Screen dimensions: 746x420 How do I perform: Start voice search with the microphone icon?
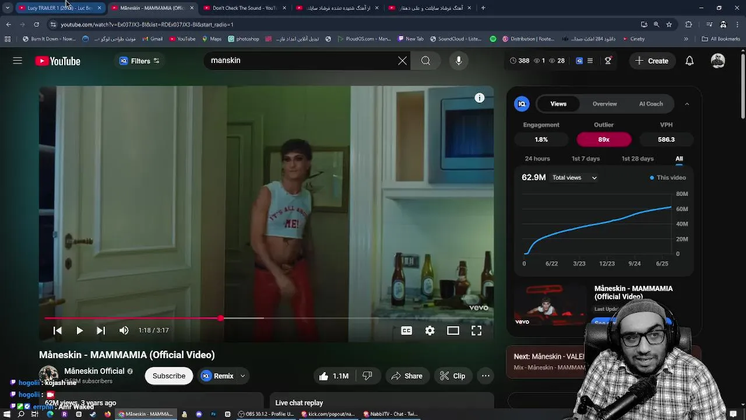coord(459,61)
